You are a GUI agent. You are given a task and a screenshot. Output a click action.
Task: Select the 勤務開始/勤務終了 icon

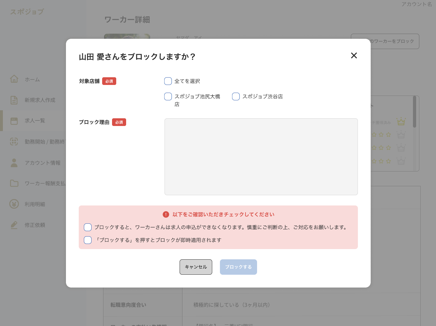point(14,142)
